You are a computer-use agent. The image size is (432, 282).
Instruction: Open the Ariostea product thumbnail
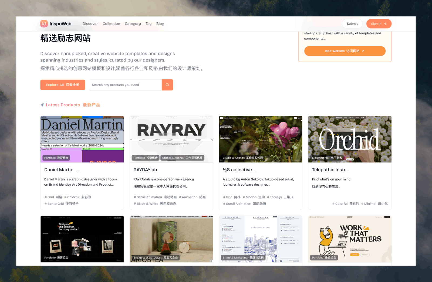171,239
